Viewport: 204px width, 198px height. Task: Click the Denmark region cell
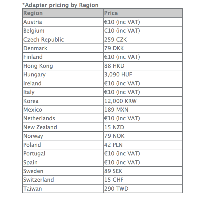coord(35,48)
